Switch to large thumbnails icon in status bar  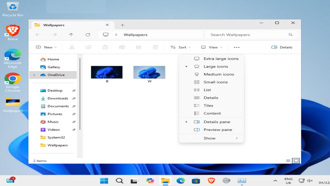point(296,161)
